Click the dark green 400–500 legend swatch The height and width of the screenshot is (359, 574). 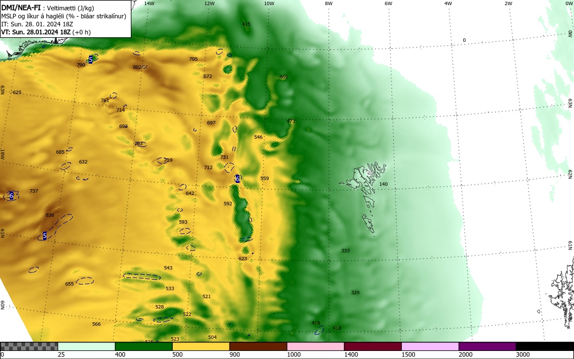pyautogui.click(x=143, y=346)
